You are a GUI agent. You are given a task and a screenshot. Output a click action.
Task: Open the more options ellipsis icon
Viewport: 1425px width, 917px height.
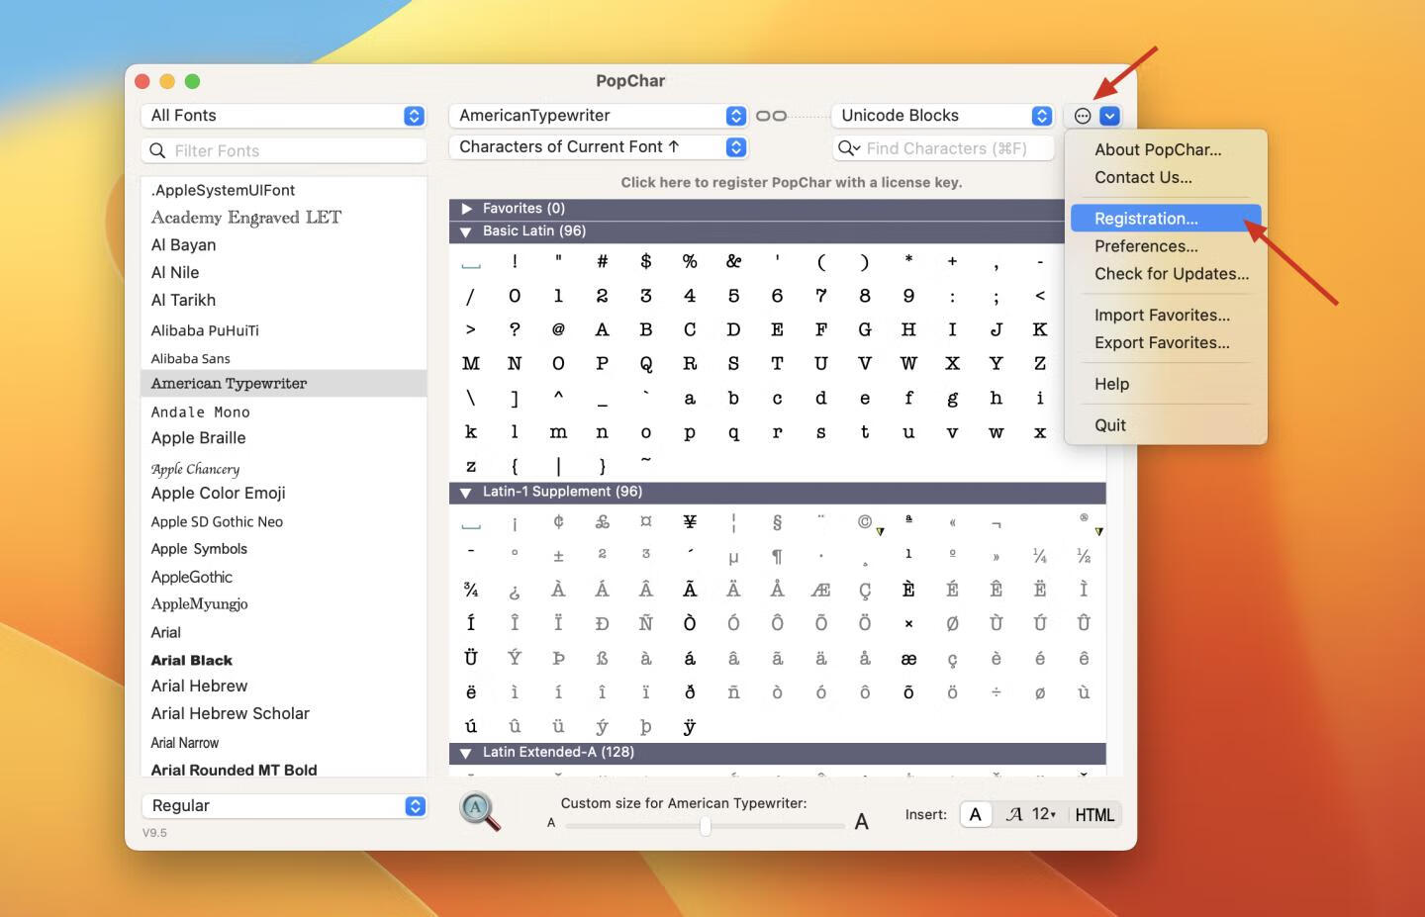pyautogui.click(x=1083, y=116)
